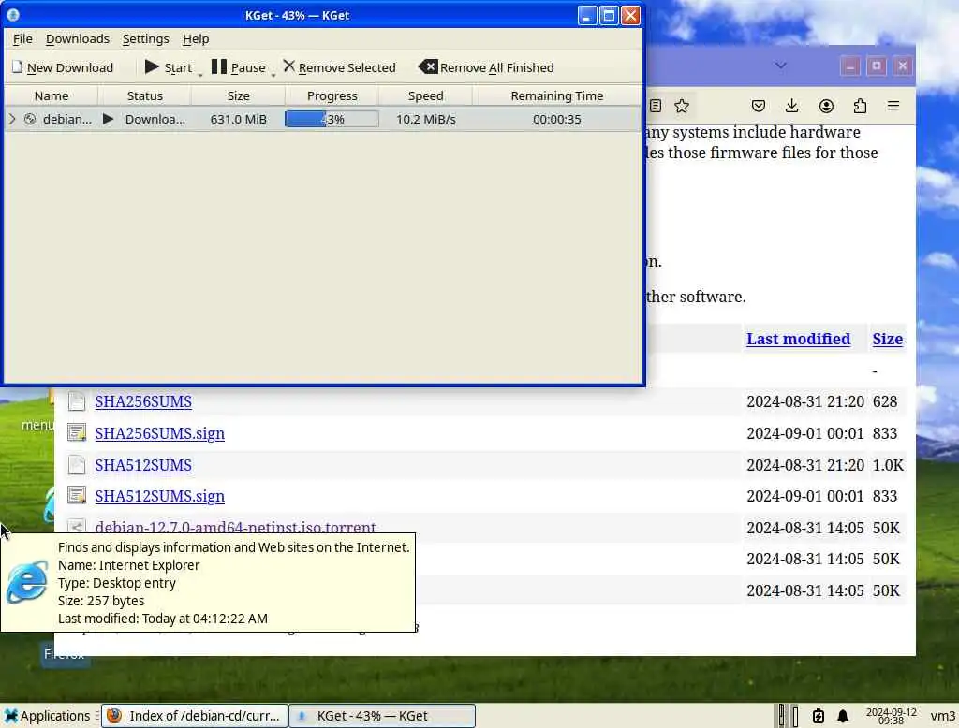Sort transfers by the Speed column header

426,96
